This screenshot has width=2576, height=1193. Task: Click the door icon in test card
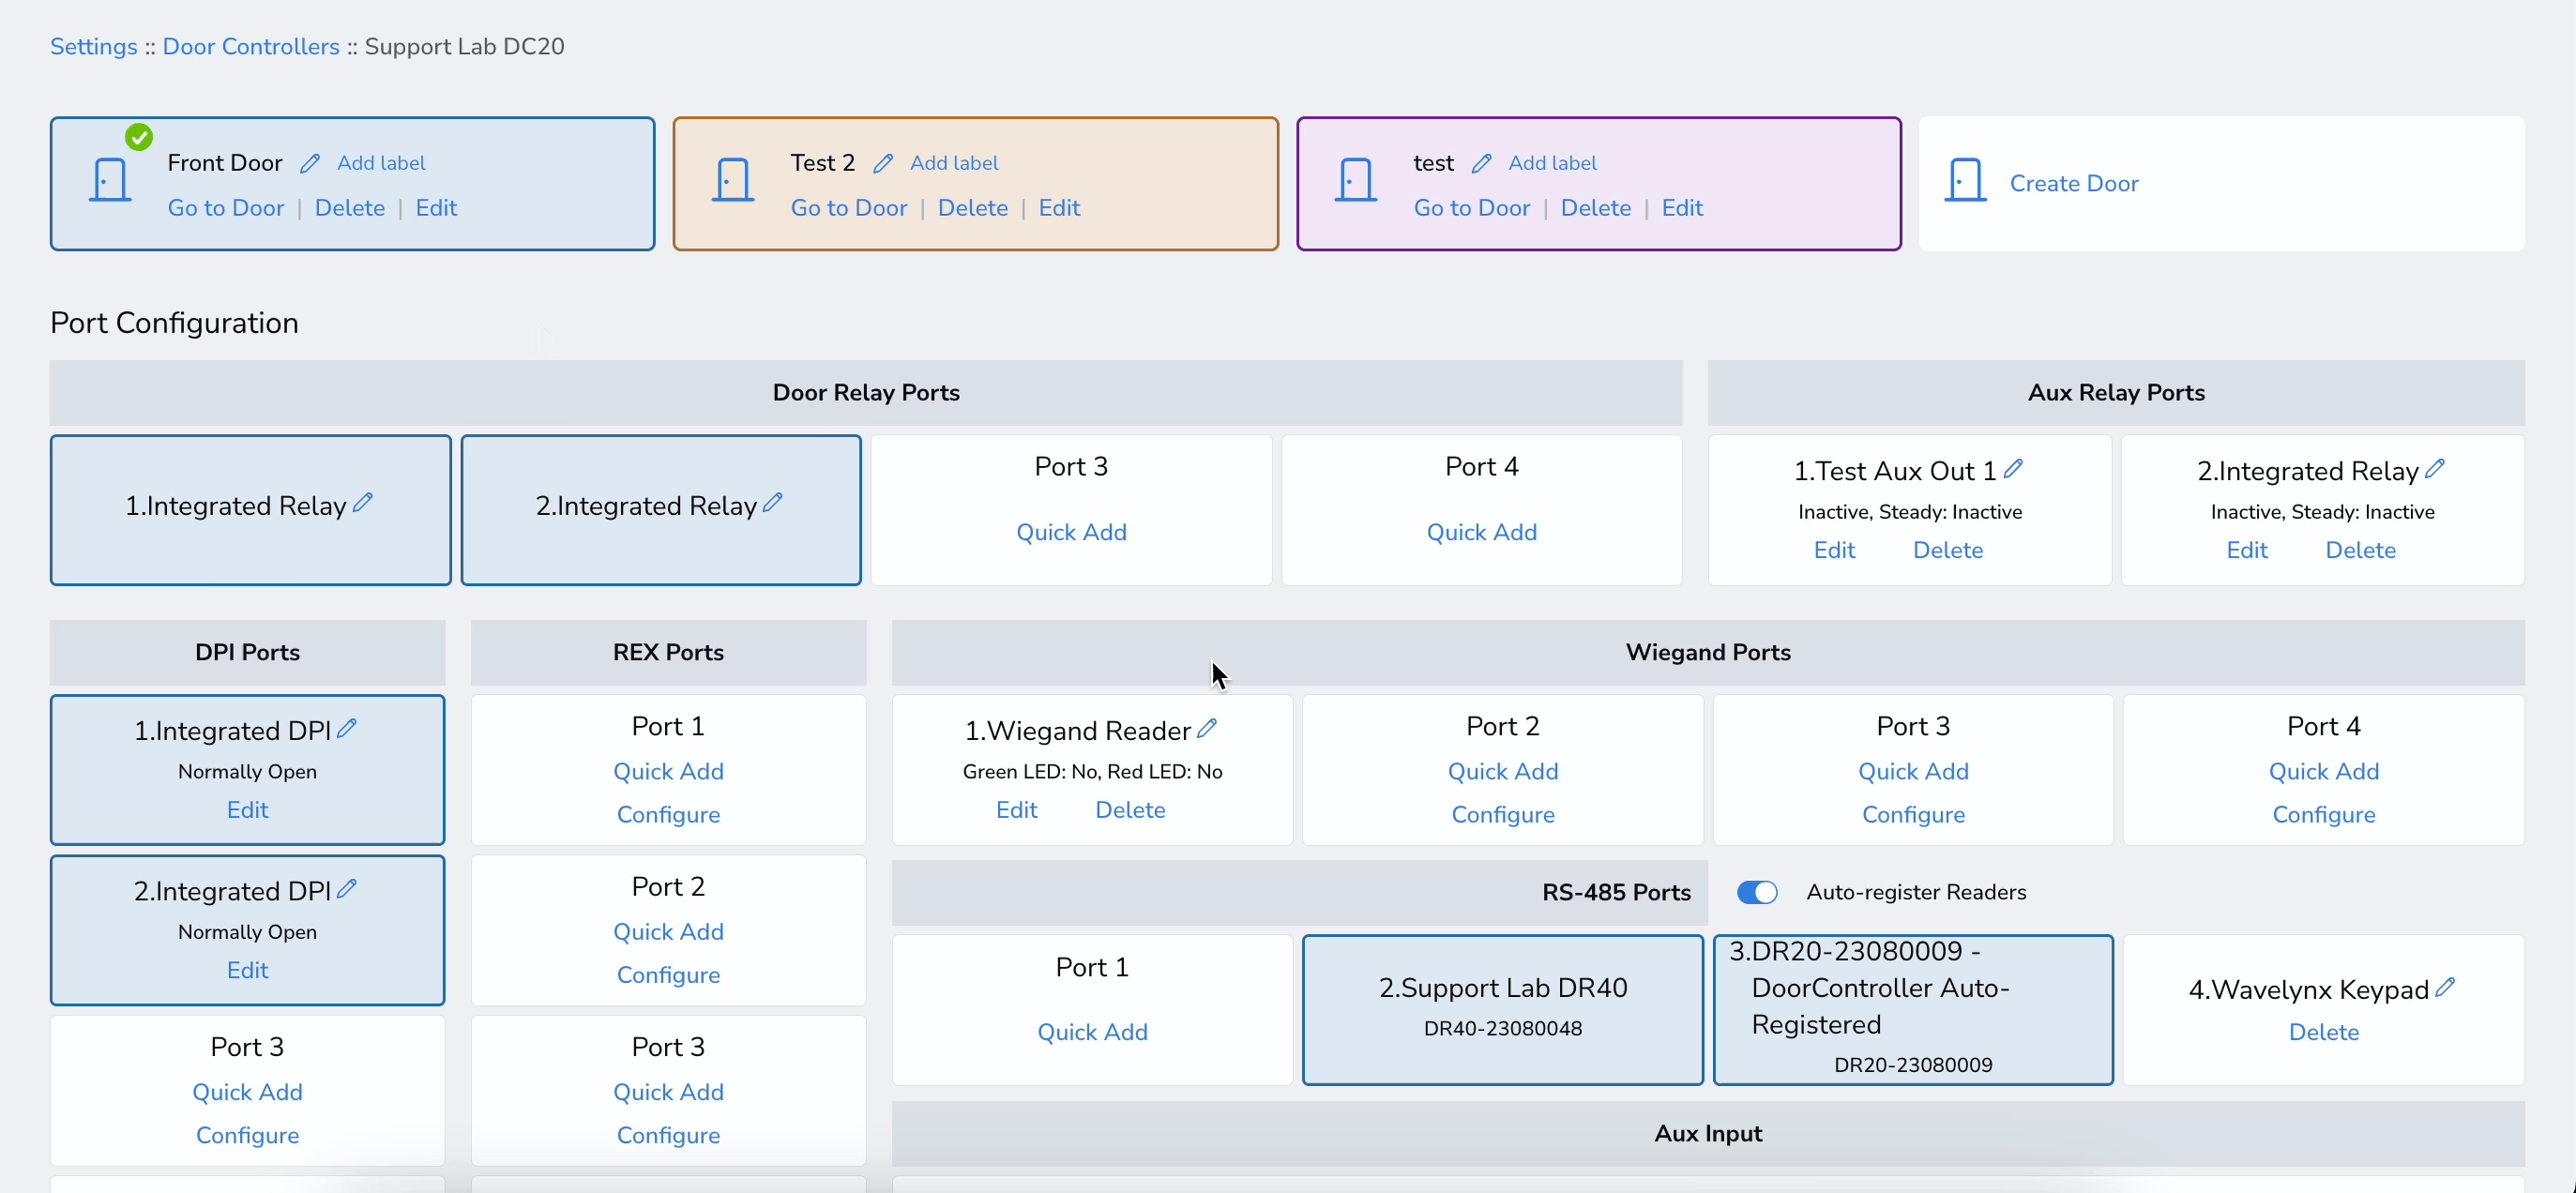pyautogui.click(x=1356, y=180)
